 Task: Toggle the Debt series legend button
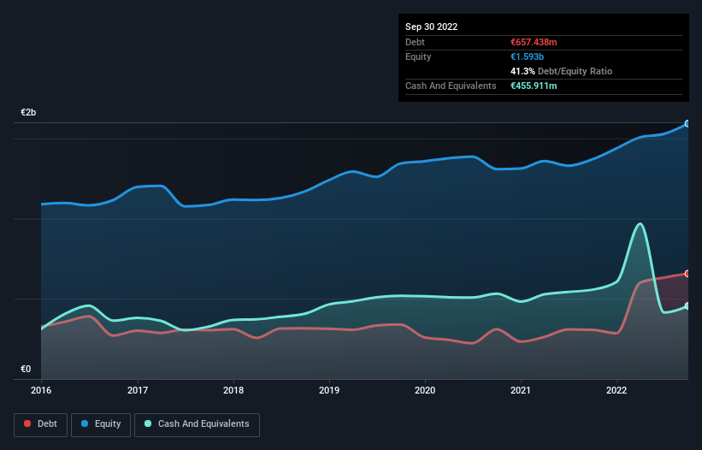pos(41,424)
